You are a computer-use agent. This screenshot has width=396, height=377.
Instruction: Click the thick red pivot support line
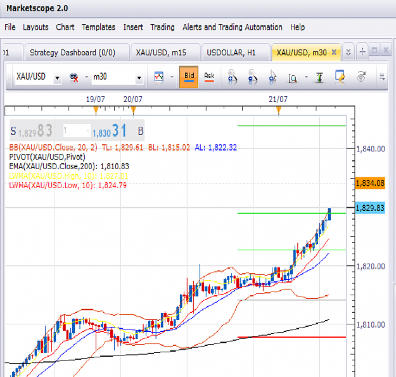point(291,337)
